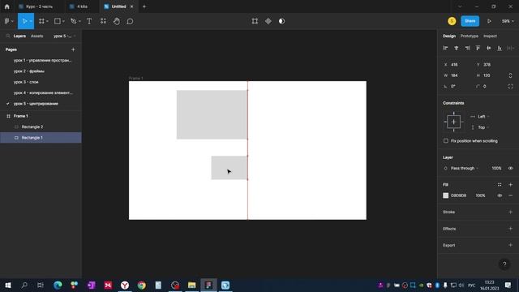Switch to the 4 kita file tab
519x292 pixels.
[x=82, y=6]
